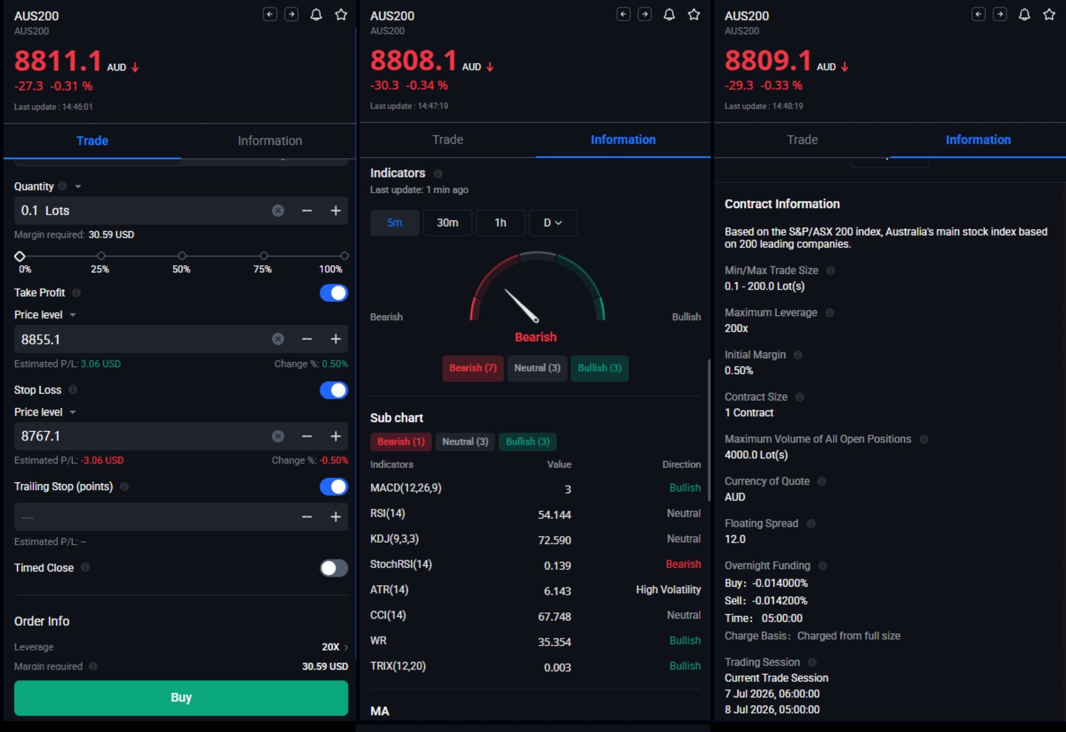Viewport: 1066px width, 732px height.
Task: Click the green Buy button
Action: (181, 698)
